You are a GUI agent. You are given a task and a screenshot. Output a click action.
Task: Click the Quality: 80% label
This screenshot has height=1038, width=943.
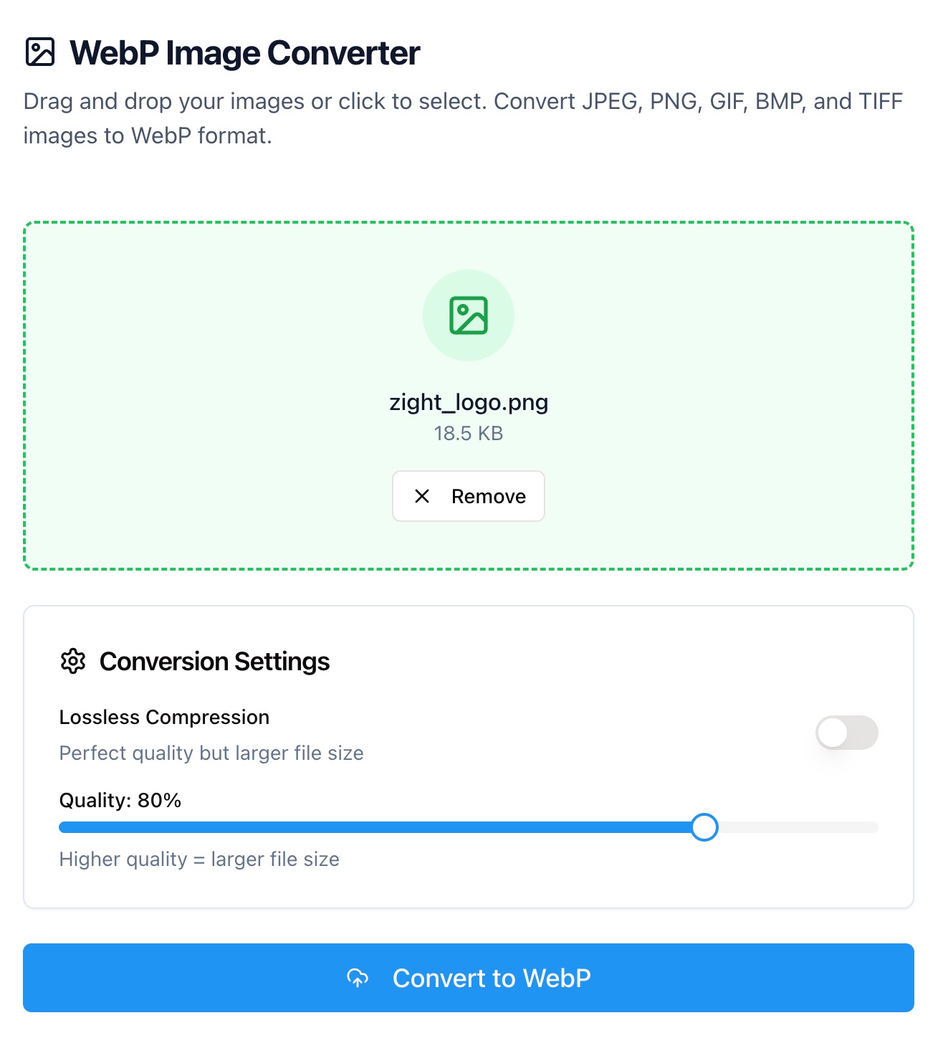[x=119, y=800]
